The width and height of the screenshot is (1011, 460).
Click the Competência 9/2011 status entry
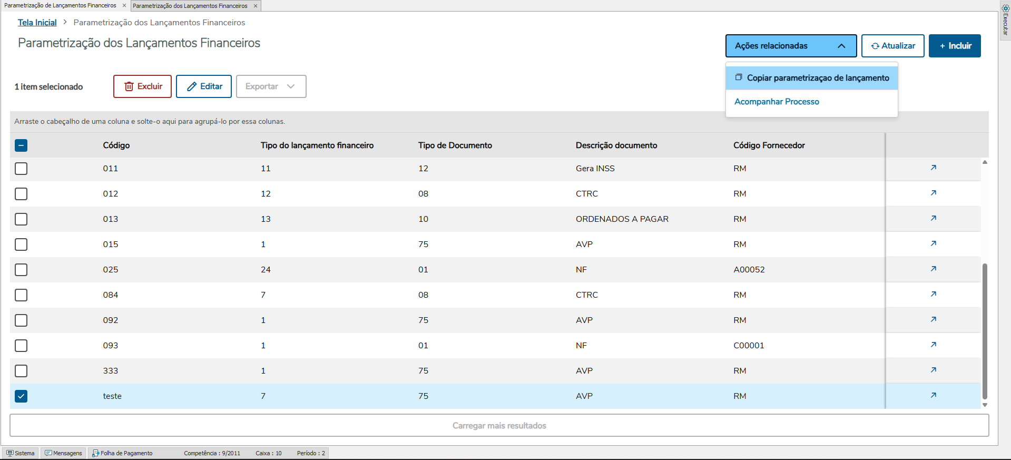212,453
